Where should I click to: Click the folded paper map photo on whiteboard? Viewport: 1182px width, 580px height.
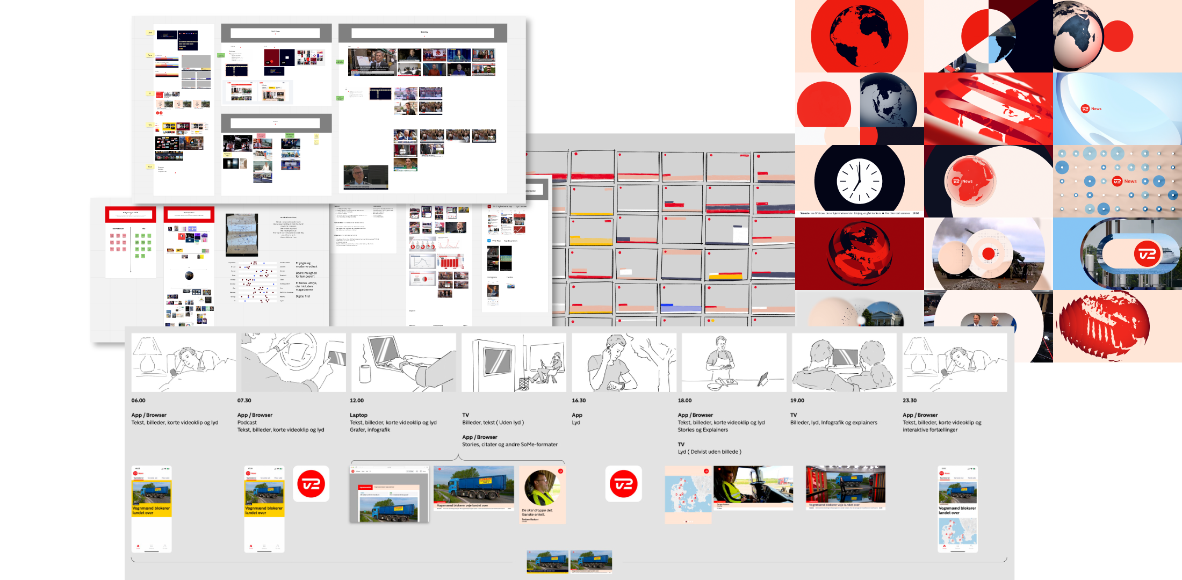(242, 235)
